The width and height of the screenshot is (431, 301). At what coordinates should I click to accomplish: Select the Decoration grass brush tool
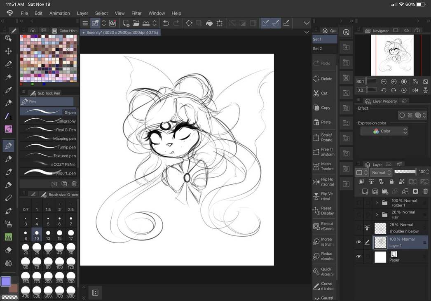(x=9, y=237)
